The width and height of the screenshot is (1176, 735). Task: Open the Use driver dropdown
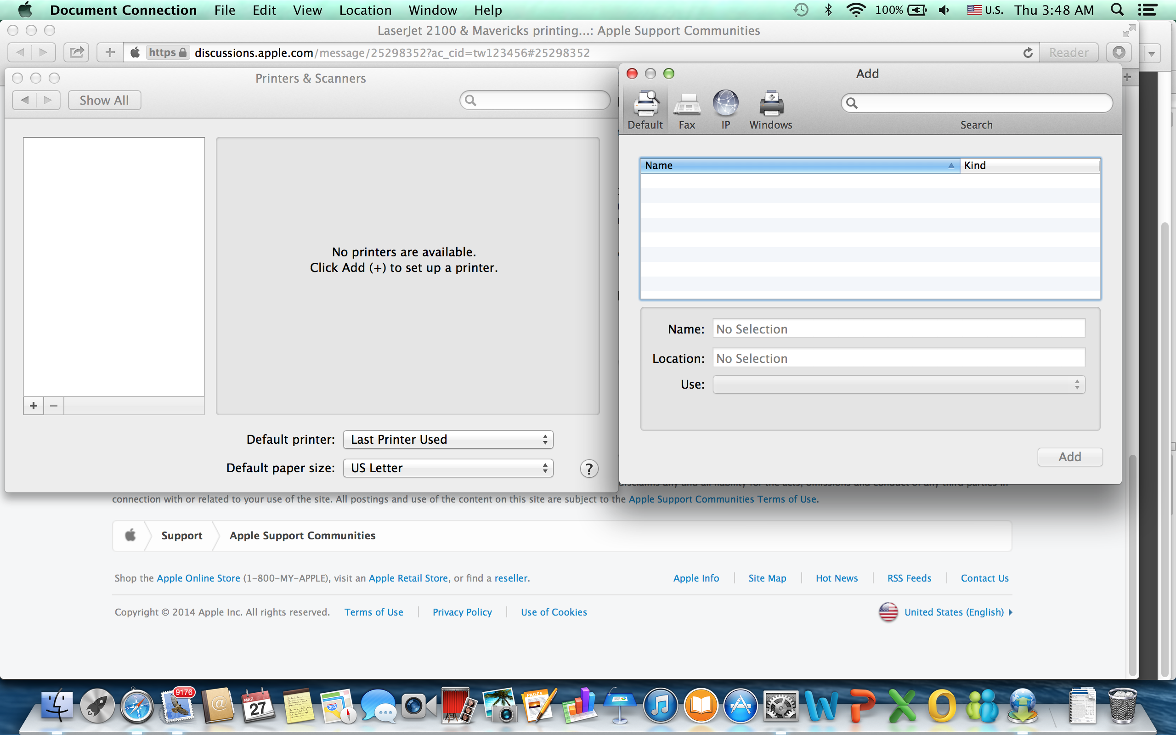(x=898, y=384)
